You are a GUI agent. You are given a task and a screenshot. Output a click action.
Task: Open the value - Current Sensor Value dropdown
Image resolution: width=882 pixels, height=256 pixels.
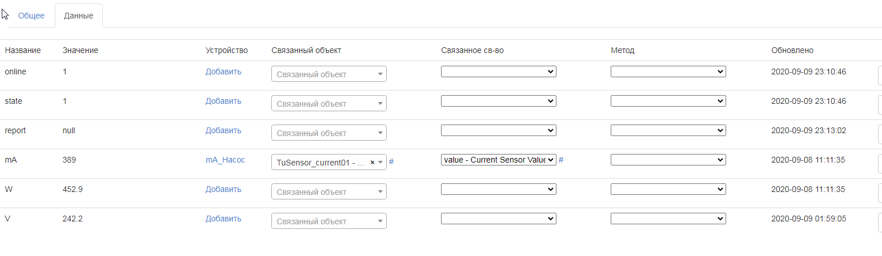pos(498,160)
